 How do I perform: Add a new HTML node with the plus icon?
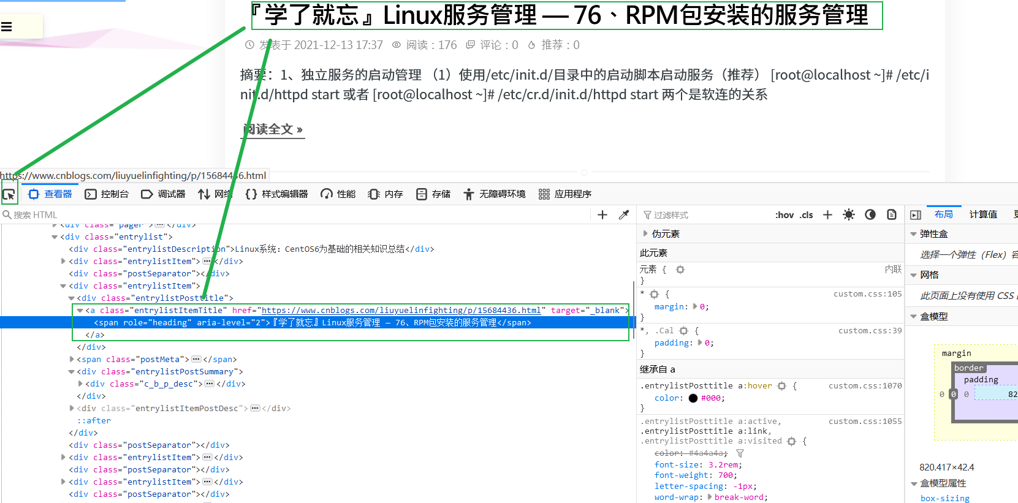pos(602,214)
